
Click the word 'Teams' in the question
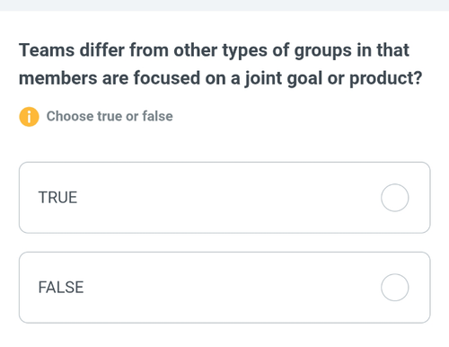pyautogui.click(x=47, y=50)
